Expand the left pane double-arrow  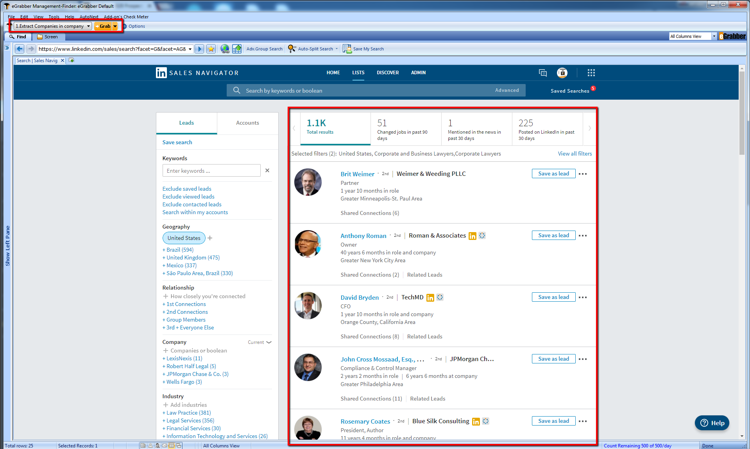tap(7, 48)
